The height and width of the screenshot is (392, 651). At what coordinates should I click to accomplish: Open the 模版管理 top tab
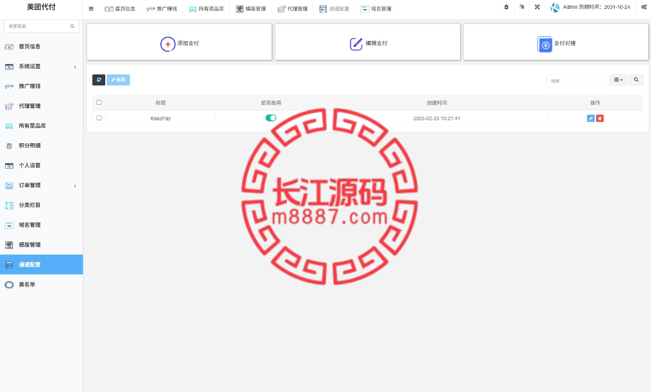(x=251, y=9)
